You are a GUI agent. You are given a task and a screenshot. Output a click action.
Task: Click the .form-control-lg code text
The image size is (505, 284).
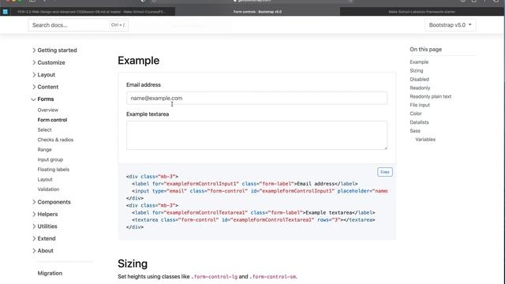(214, 277)
